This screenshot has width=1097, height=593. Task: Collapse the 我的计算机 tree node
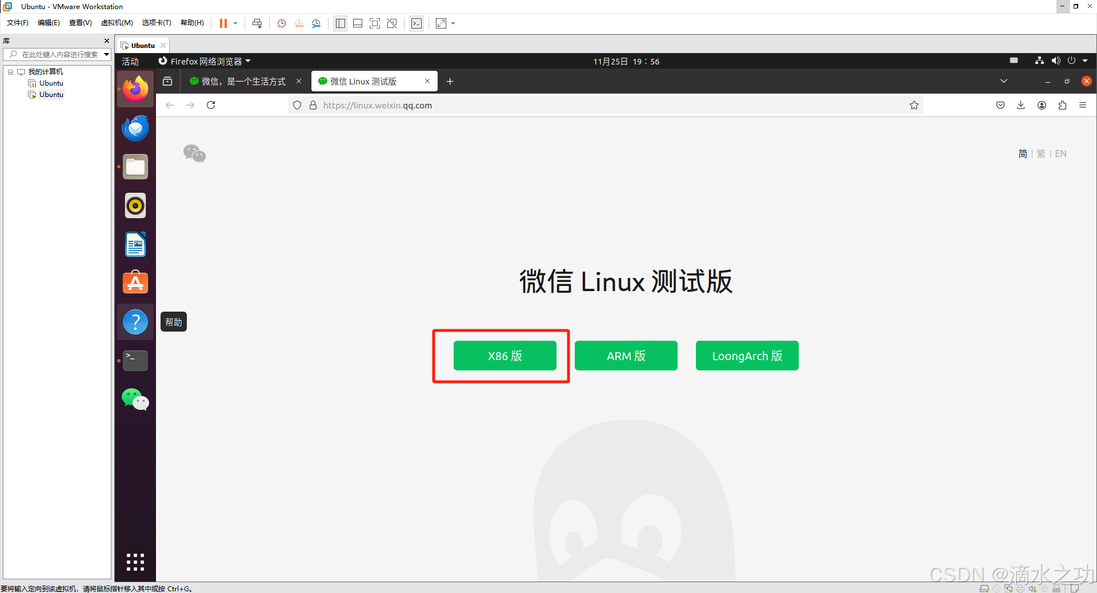click(10, 72)
